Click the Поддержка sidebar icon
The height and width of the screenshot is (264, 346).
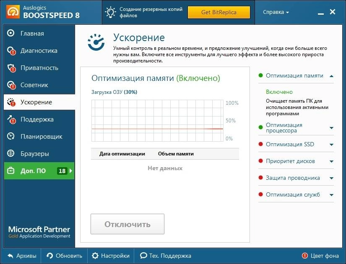tap(11, 119)
